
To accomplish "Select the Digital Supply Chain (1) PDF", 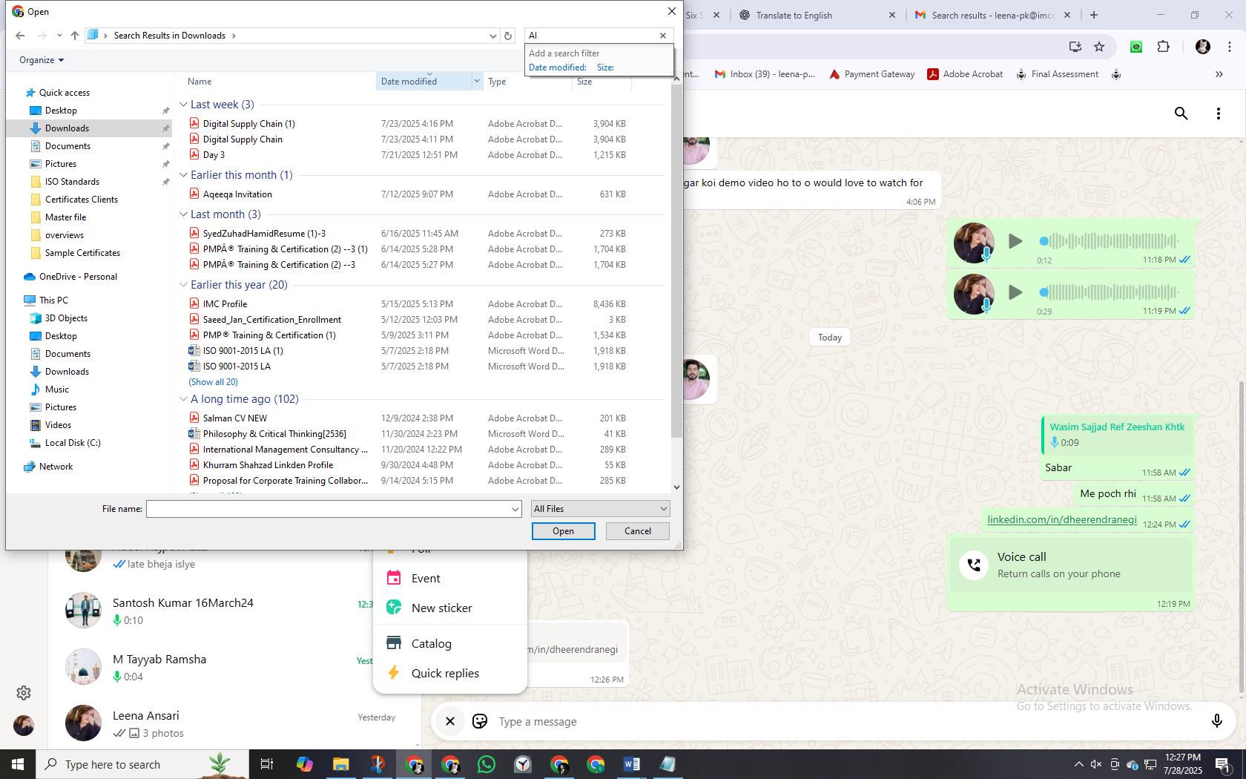I will (248, 124).
